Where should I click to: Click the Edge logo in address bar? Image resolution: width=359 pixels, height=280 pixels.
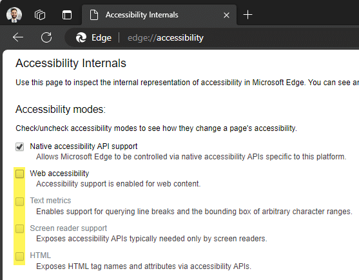tap(81, 37)
